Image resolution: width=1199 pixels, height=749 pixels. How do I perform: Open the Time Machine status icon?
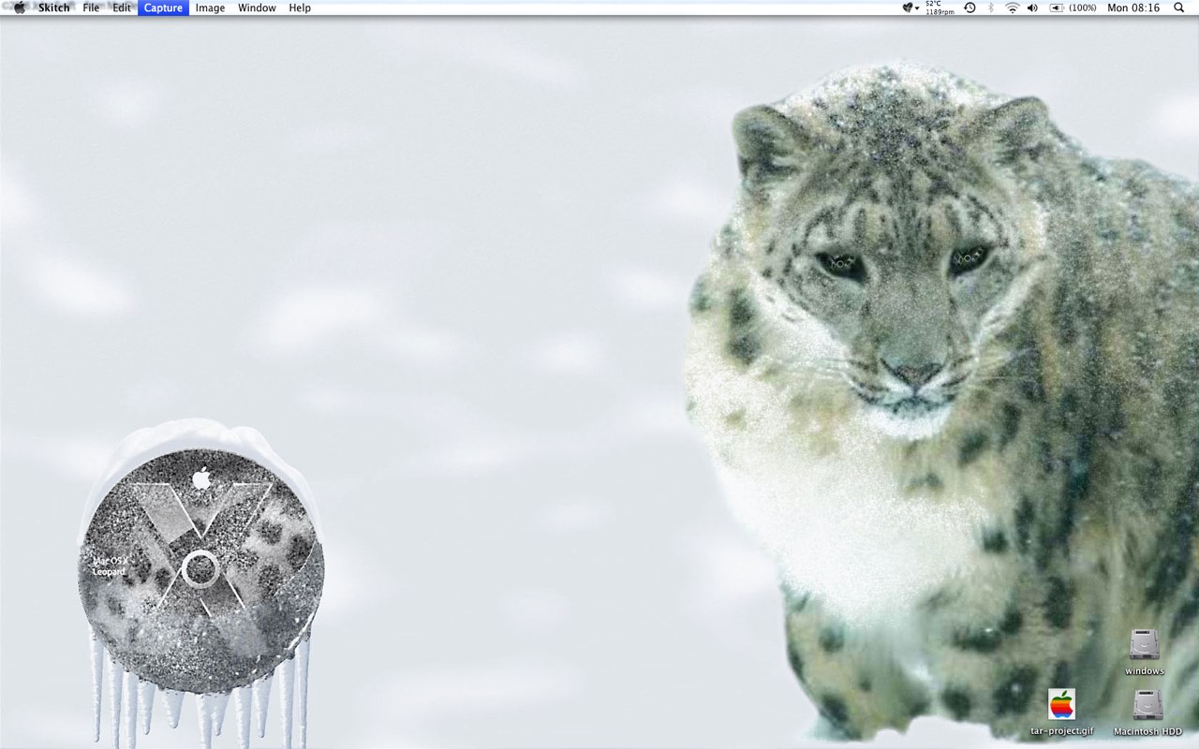coord(970,7)
